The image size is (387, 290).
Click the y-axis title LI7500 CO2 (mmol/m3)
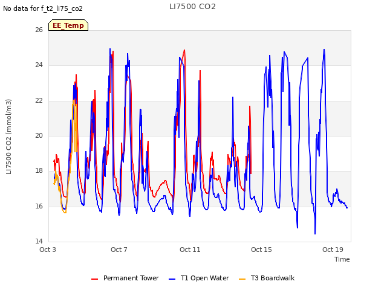(x=8, y=137)
